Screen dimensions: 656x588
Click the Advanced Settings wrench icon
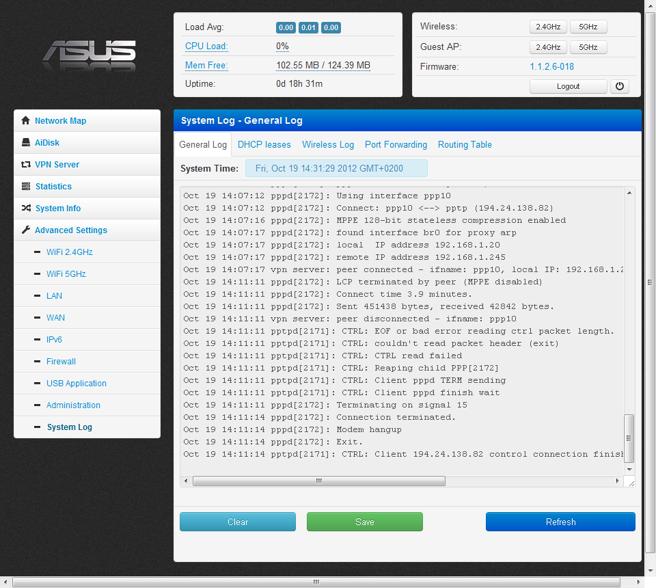coord(26,230)
